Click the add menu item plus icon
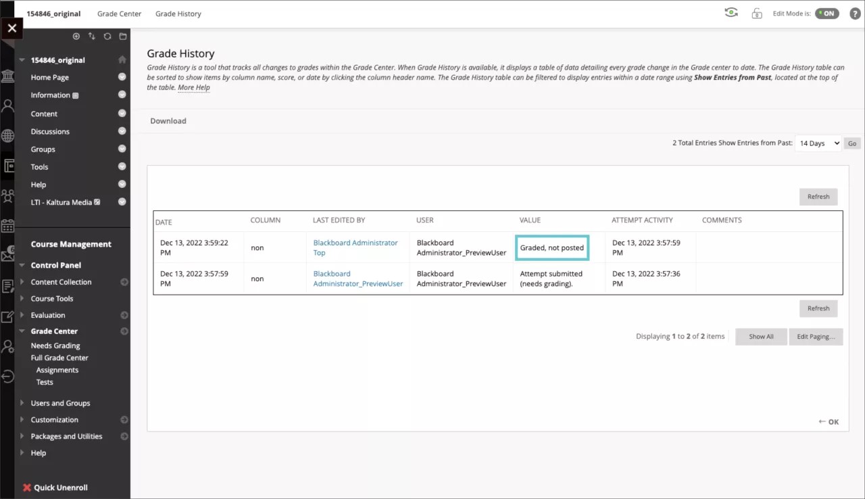Image resolution: width=865 pixels, height=499 pixels. (x=76, y=37)
